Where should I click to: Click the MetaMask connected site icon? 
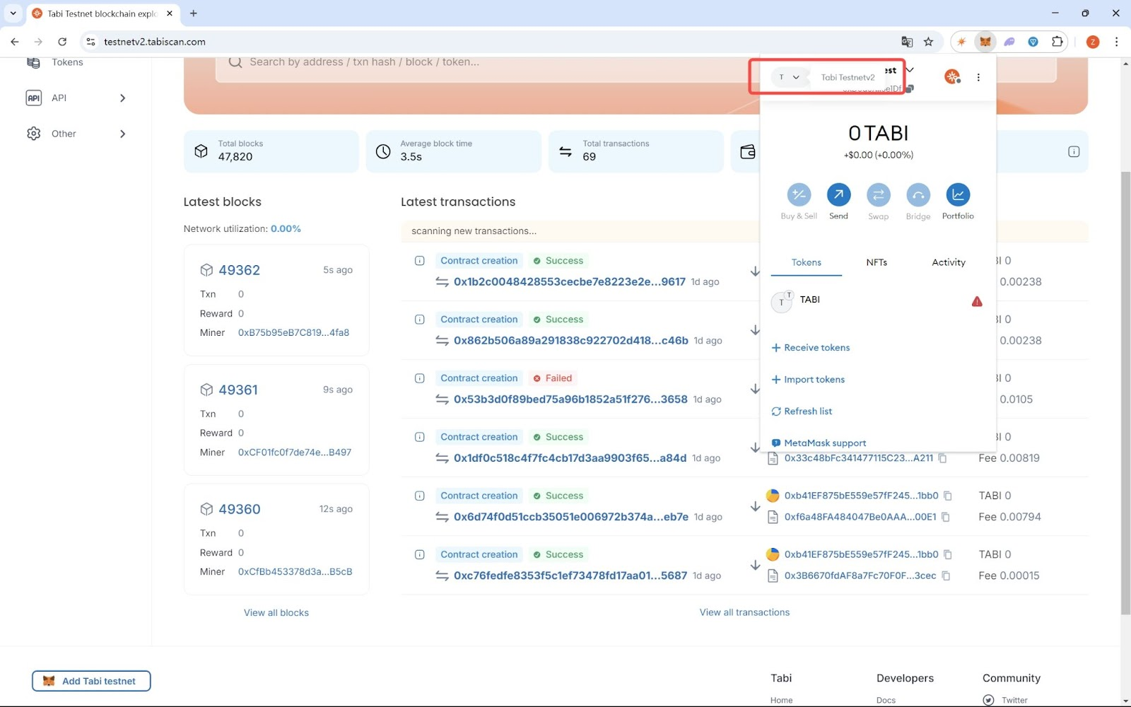click(x=952, y=76)
